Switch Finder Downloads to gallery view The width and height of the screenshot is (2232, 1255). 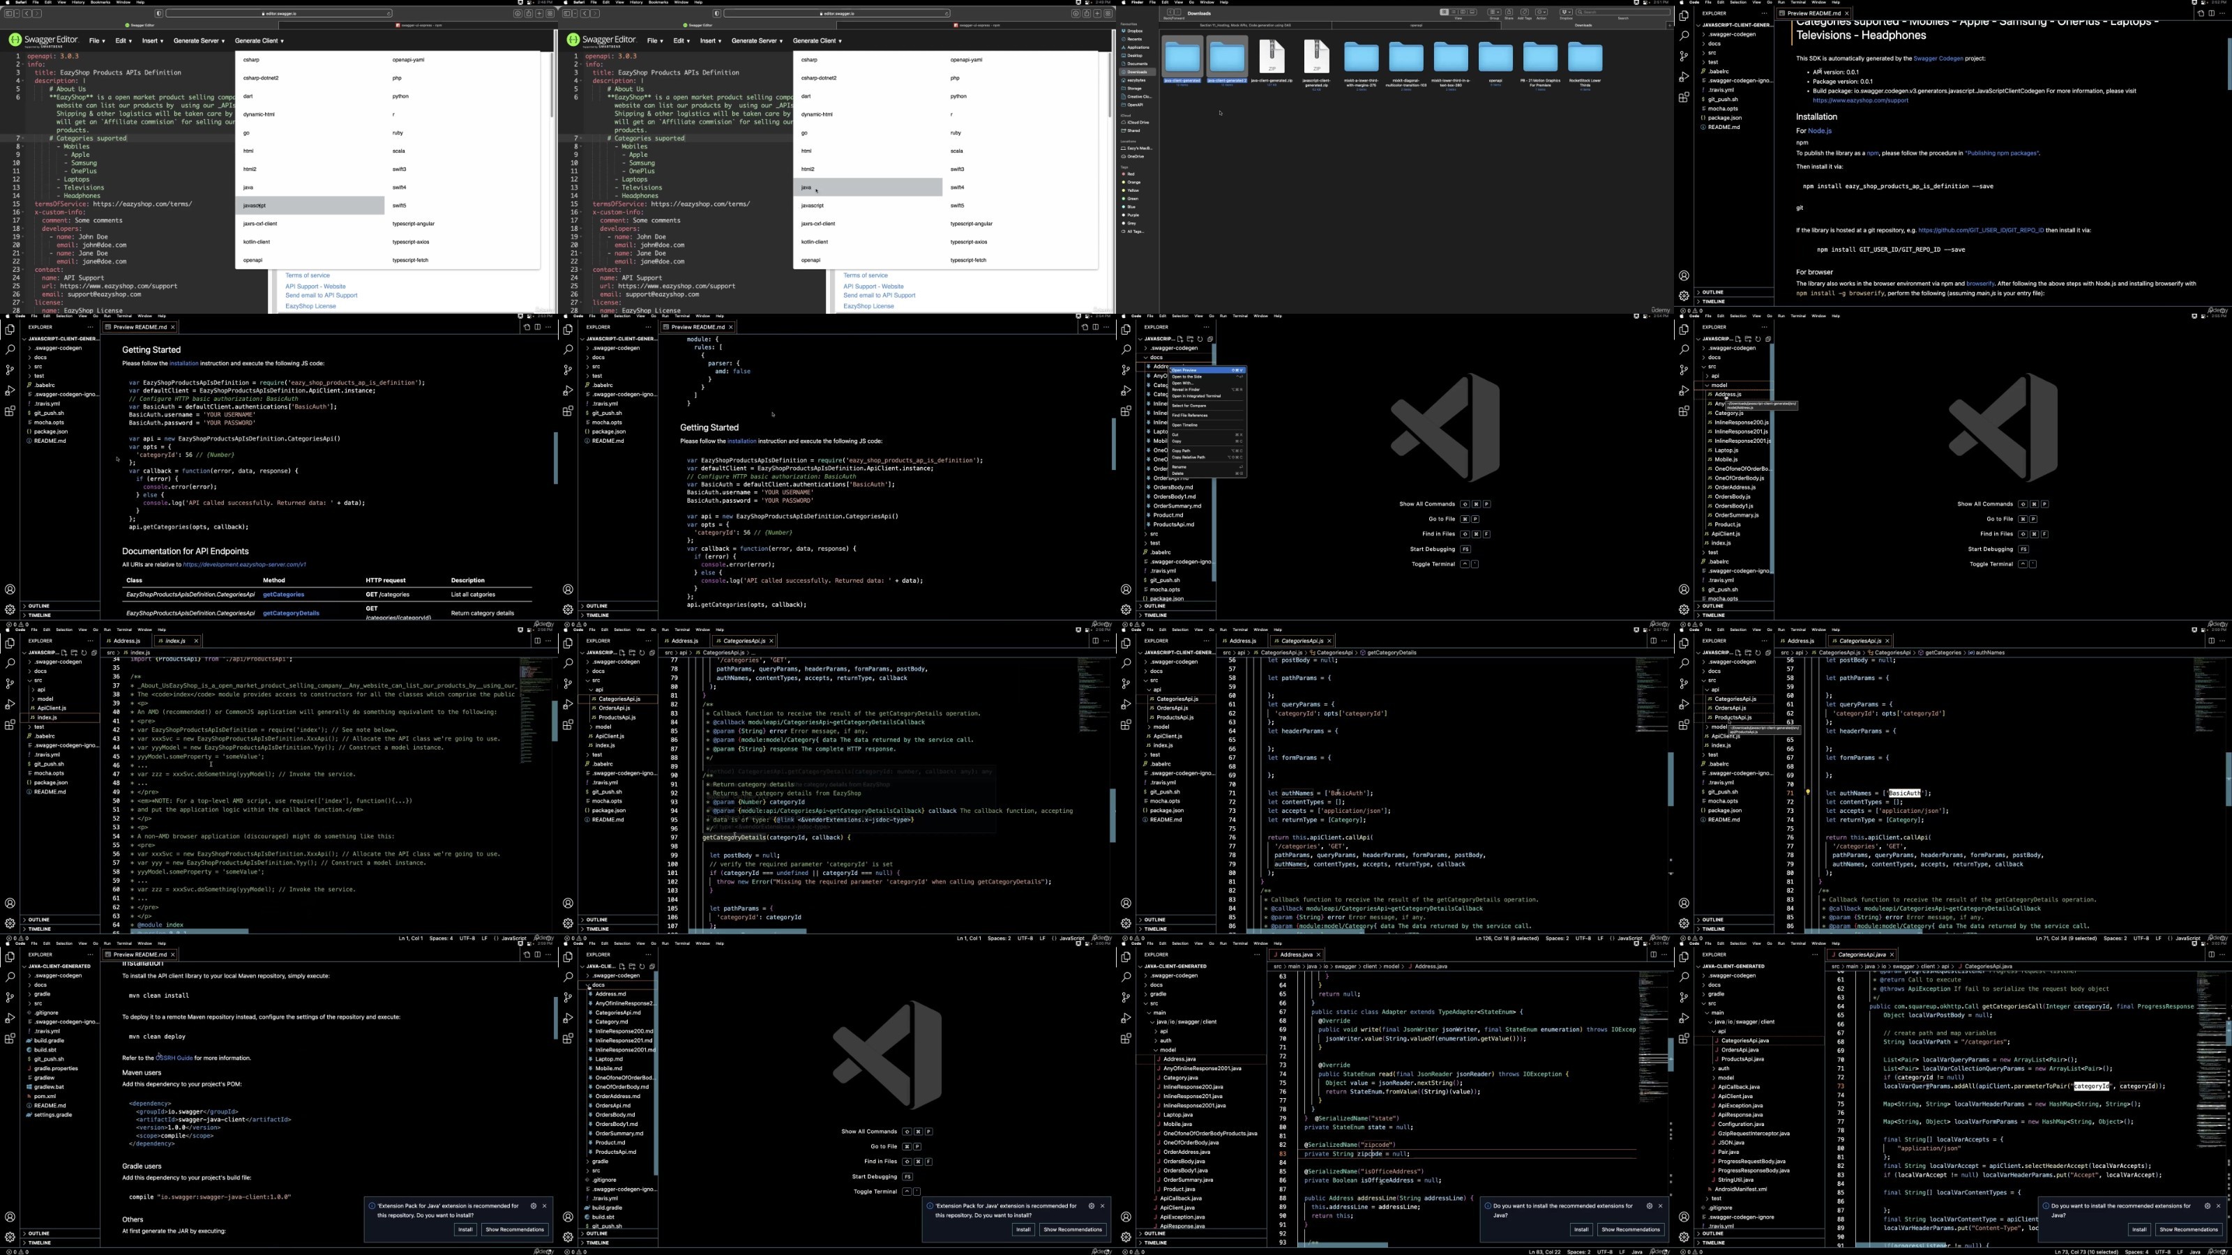pos(1472,12)
